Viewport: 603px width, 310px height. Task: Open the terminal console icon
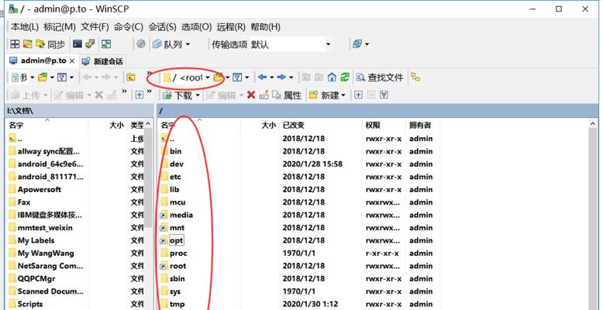click(x=78, y=44)
